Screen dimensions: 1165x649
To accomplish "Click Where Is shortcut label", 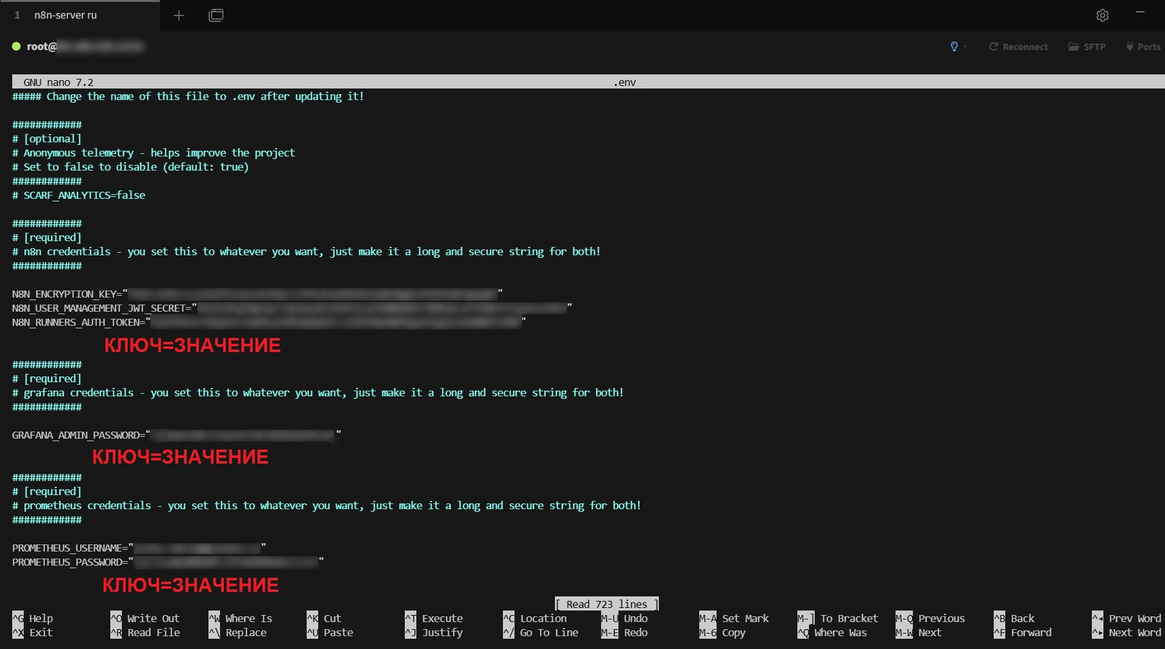I will click(x=249, y=618).
